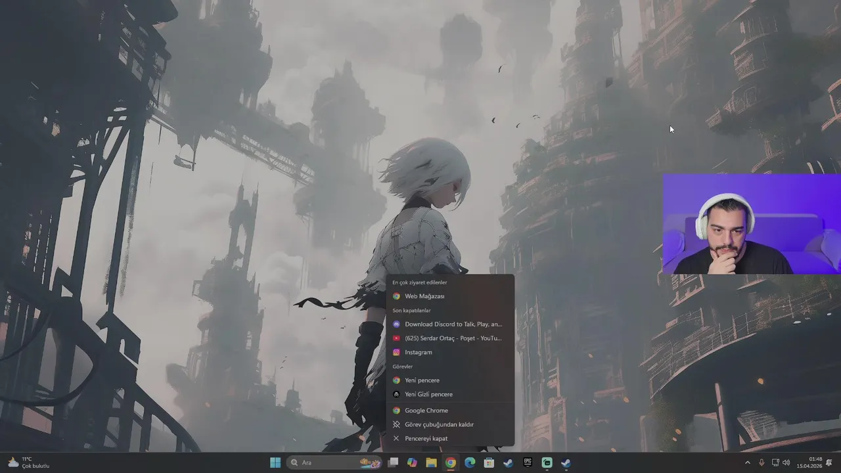Launch Copilot from the taskbar
This screenshot has height=473, width=841.
tap(412, 462)
